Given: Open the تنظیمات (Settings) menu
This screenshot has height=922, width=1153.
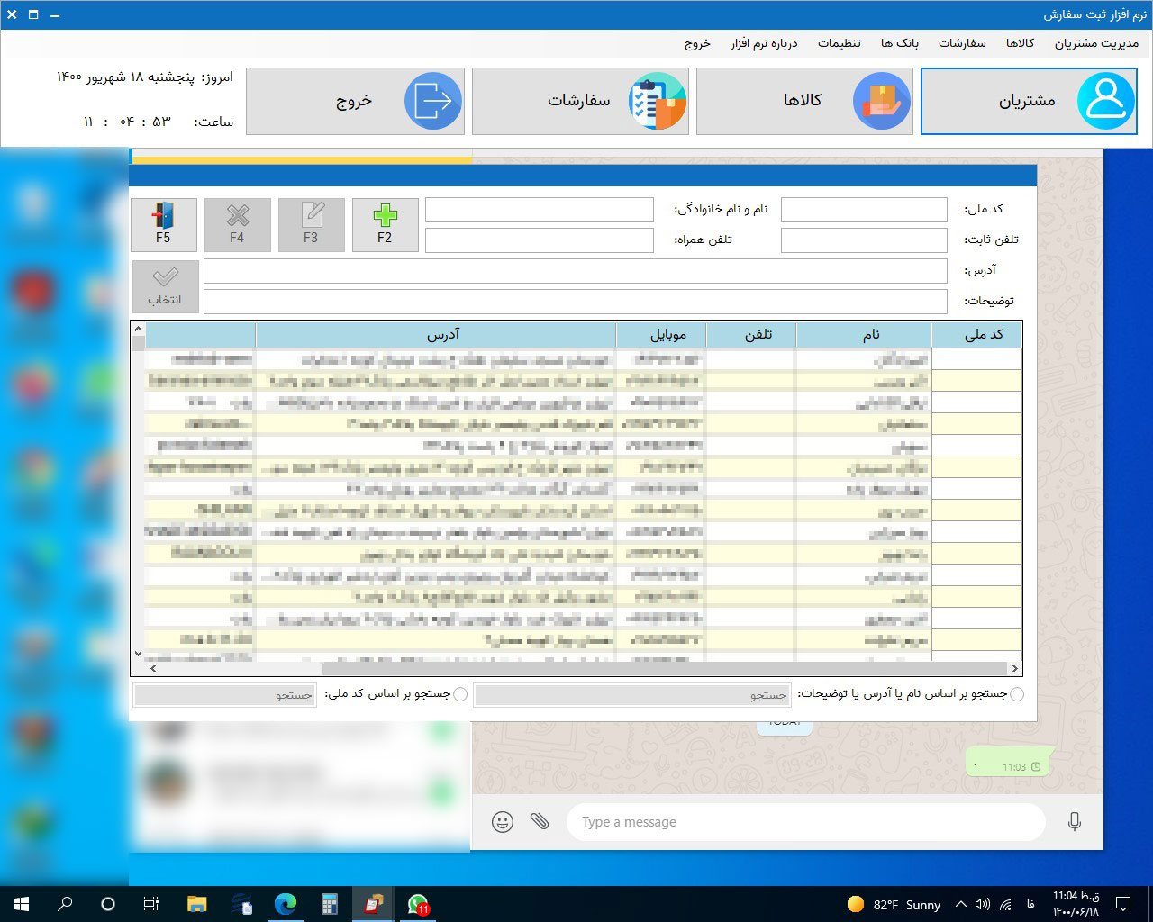Looking at the screenshot, I should tap(840, 43).
